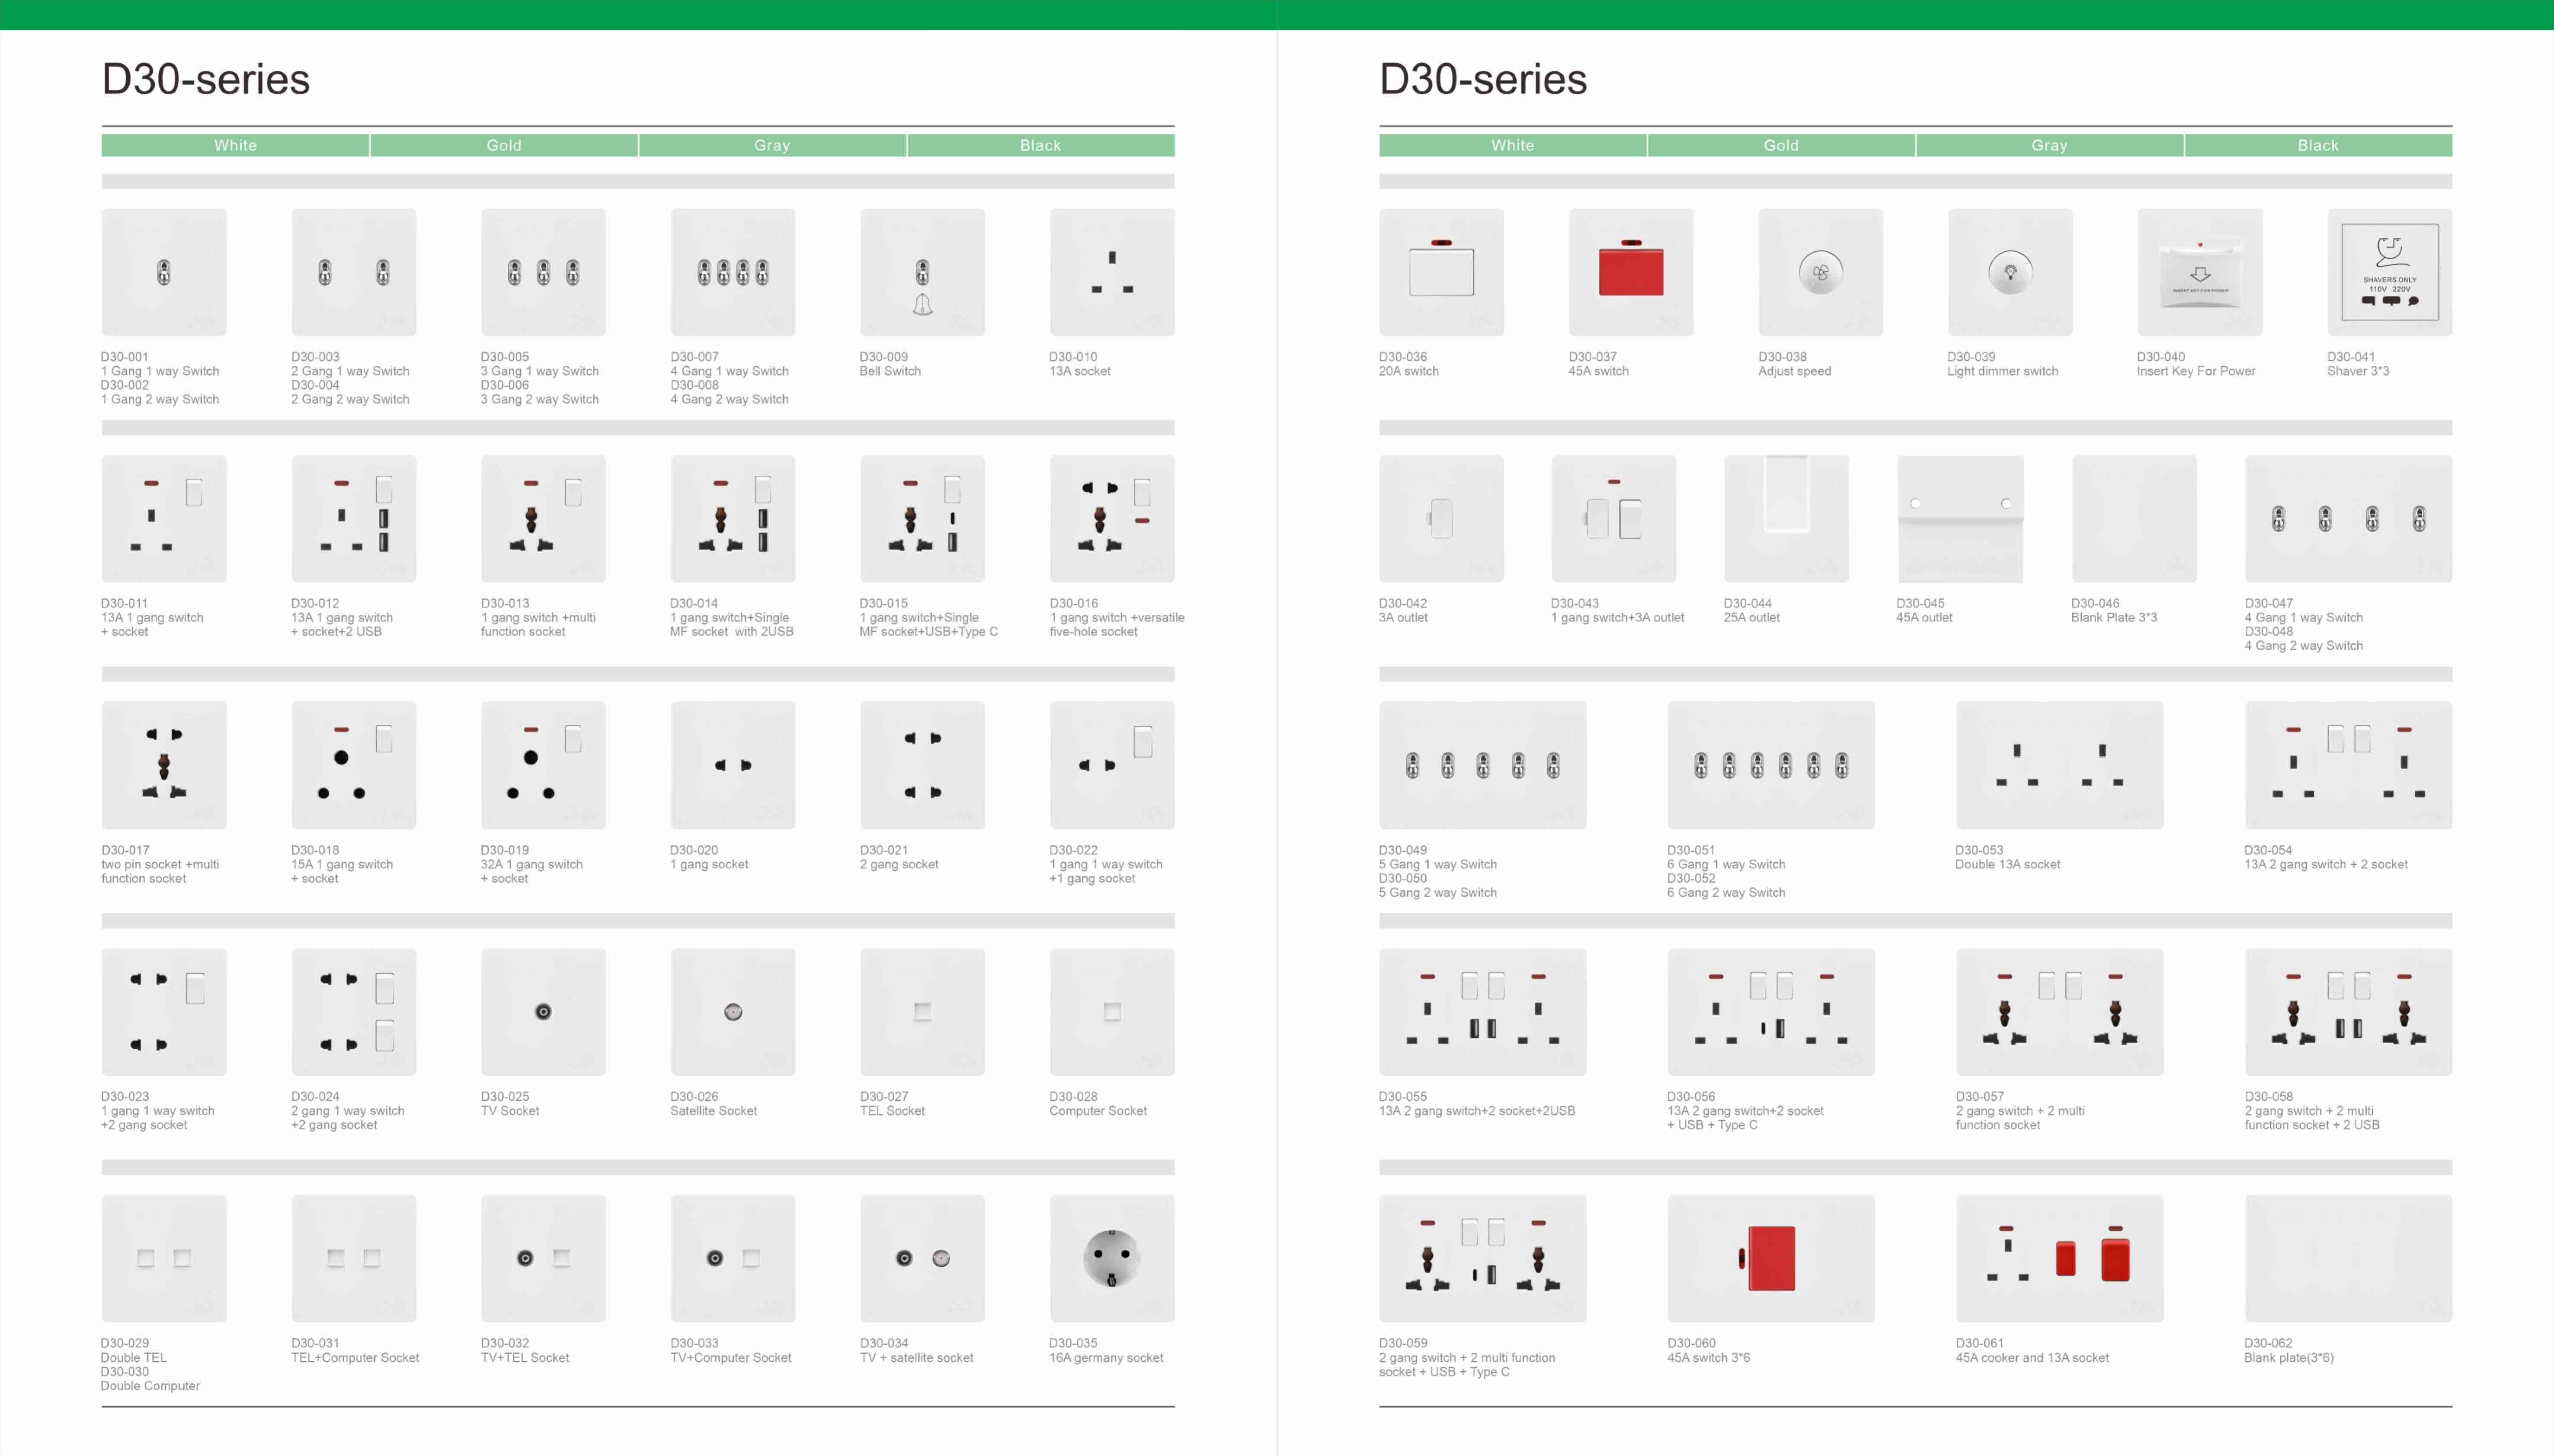The image size is (2554, 1456).
Task: Click the "D30-056" product code text
Action: coord(1691,1097)
